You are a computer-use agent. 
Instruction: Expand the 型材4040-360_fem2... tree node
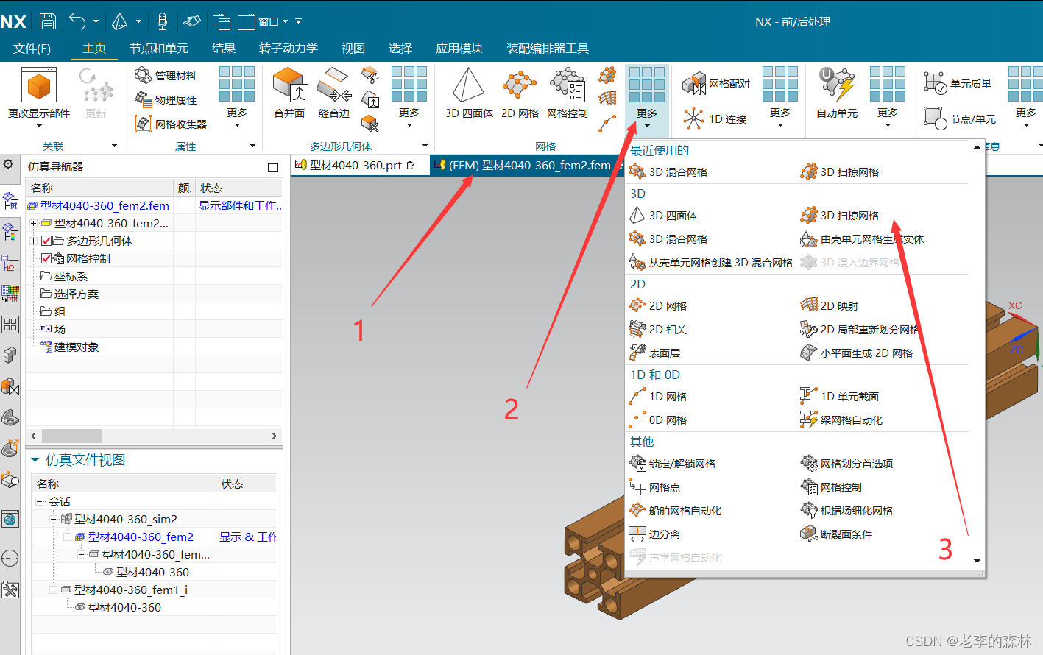point(33,223)
